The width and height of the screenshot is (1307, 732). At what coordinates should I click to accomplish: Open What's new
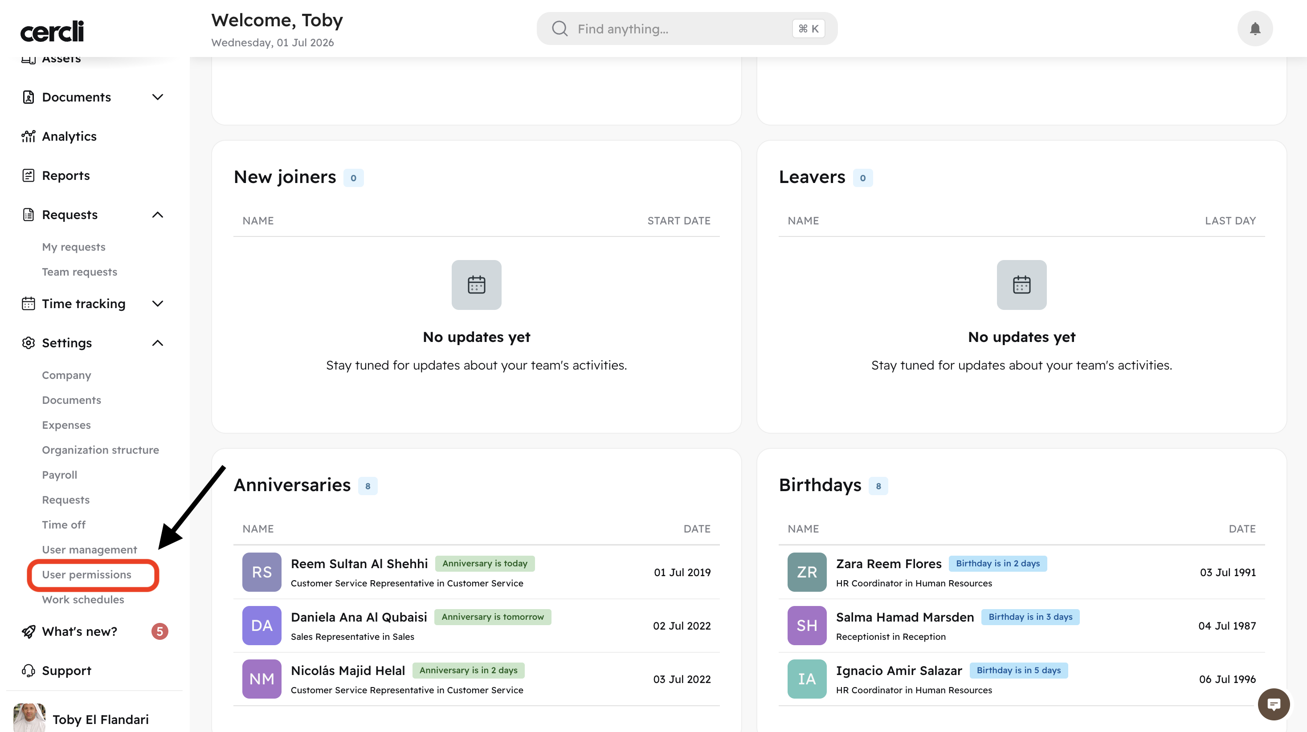80,631
